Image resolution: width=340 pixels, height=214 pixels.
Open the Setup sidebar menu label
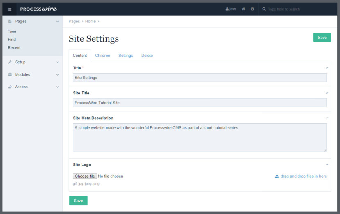tap(20, 62)
